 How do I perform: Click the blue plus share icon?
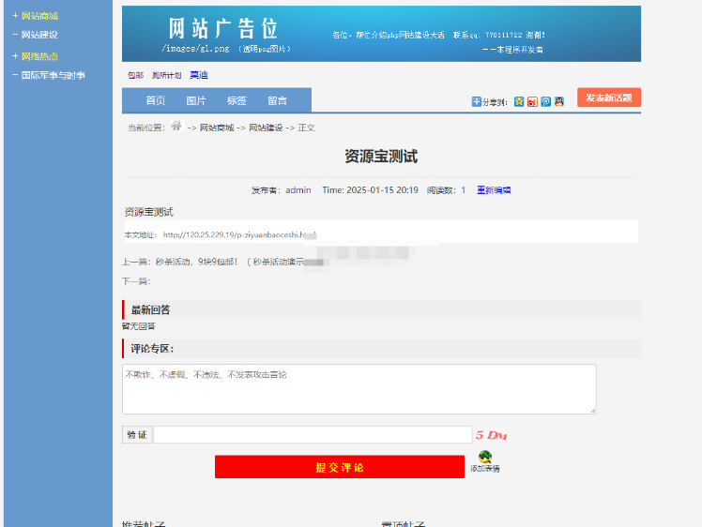[476, 102]
